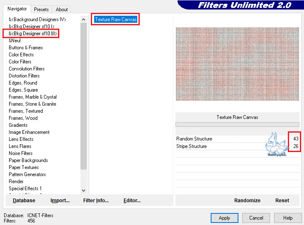Click the category list scroll-down arrow
Viewport: 304px width, 225px height.
tap(83, 191)
